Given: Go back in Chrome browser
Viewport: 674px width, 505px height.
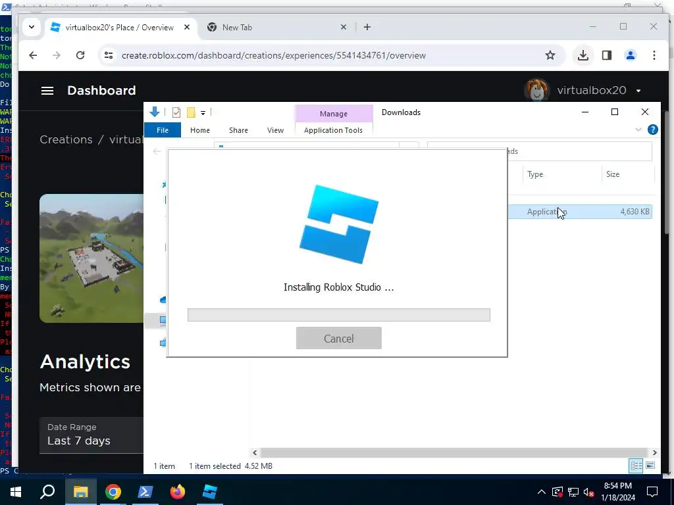Looking at the screenshot, I should 33,55.
